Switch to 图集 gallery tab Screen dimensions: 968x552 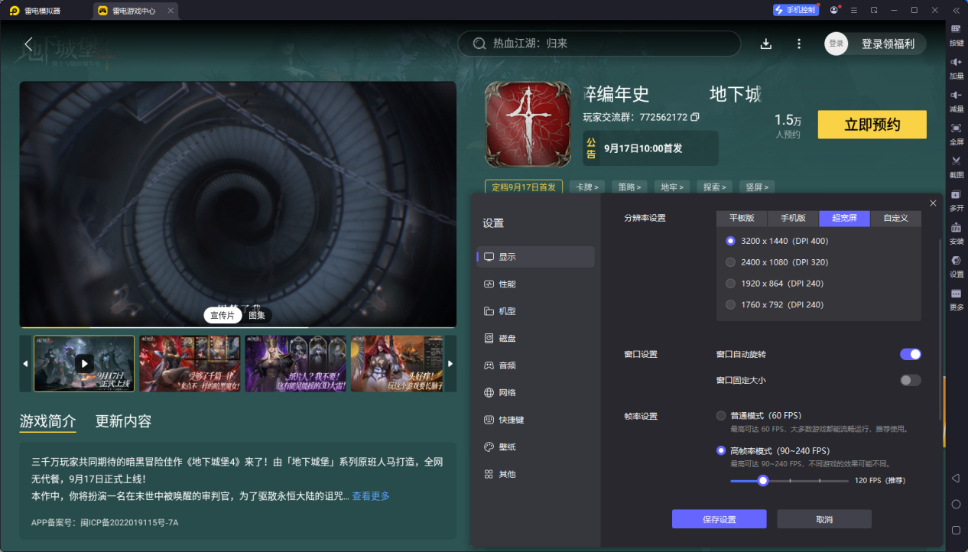257,315
